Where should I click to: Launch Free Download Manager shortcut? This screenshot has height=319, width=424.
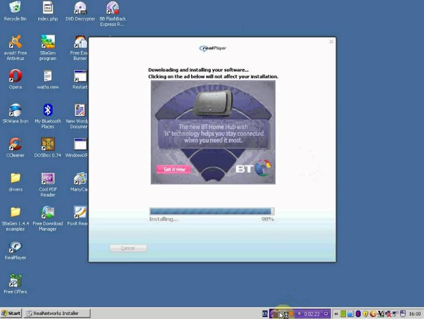(x=48, y=218)
